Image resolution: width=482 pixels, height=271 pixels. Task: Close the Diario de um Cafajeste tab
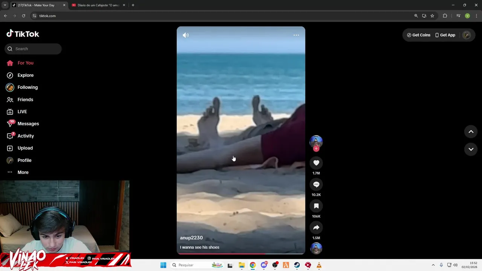[124, 5]
